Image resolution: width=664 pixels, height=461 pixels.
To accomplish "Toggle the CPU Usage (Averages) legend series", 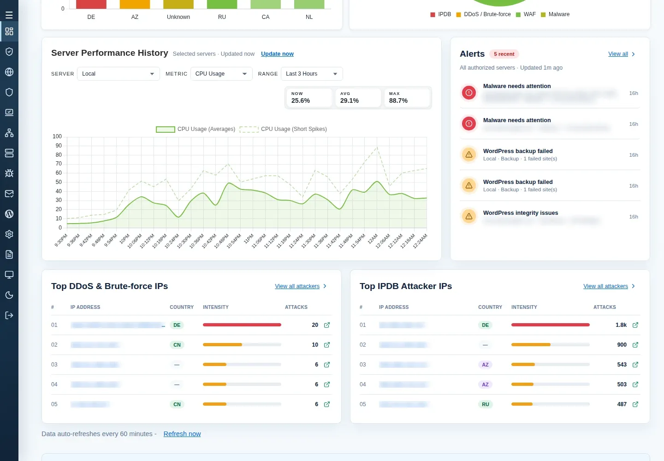I will 196,129.
